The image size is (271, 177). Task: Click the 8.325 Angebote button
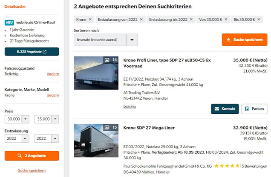(x=32, y=52)
